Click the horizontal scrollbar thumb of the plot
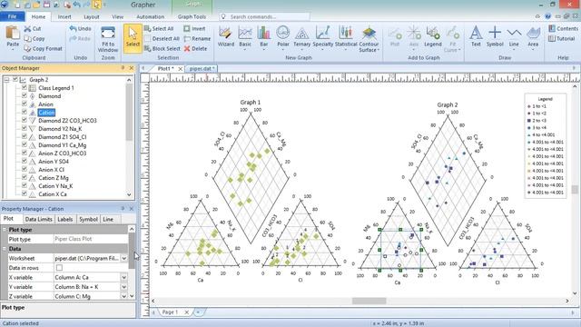This screenshot has width=581, height=327. point(369,301)
